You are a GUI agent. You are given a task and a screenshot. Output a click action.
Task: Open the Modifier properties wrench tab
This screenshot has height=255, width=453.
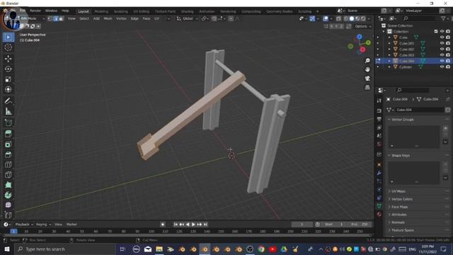tap(379, 173)
